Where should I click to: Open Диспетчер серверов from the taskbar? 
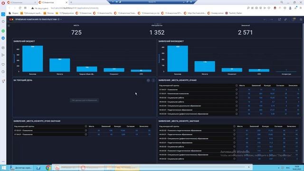[x=21, y=168]
